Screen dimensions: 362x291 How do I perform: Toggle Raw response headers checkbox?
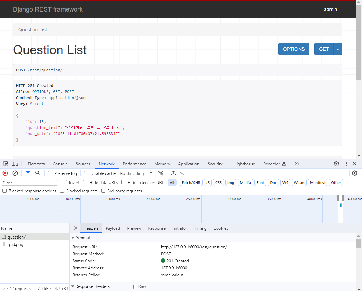(135, 286)
